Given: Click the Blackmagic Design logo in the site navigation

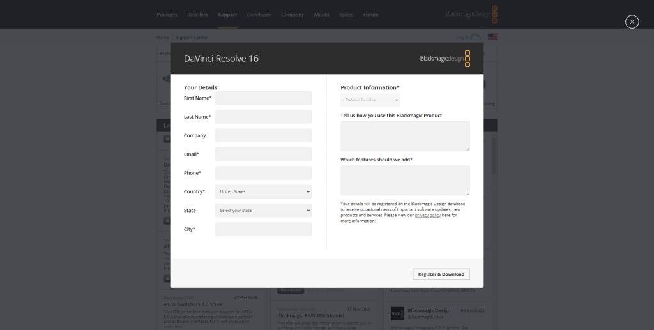Looking at the screenshot, I should 471,14.
